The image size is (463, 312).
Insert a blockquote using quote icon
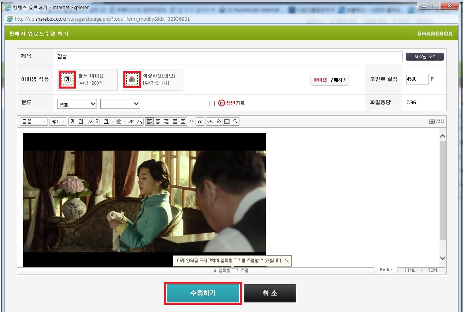click(200, 122)
